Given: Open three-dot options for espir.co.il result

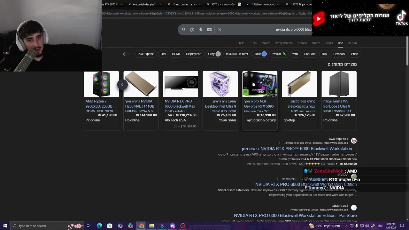Looking at the screenshot, I should [279, 143].
